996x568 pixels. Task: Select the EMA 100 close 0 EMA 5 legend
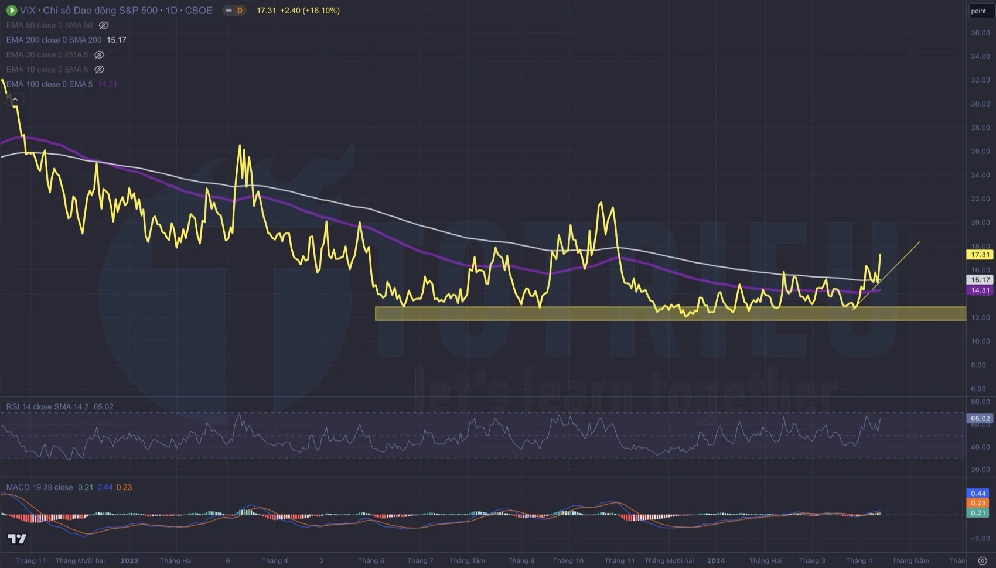coord(49,84)
